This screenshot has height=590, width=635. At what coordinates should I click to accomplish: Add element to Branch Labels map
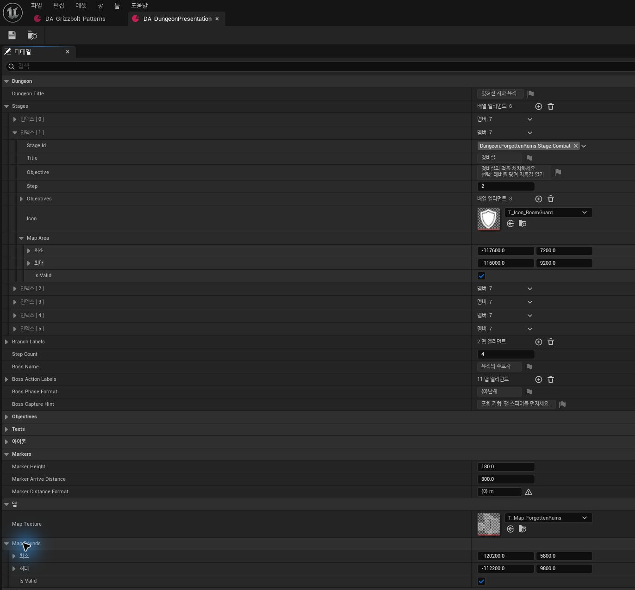(539, 342)
